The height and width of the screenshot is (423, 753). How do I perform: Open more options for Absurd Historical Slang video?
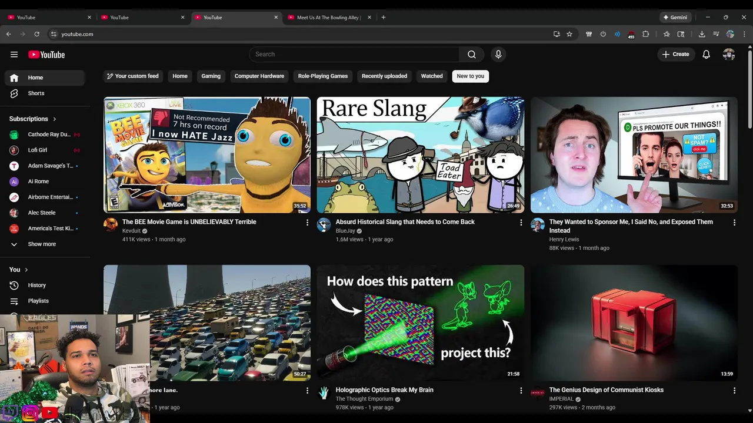[x=521, y=223]
